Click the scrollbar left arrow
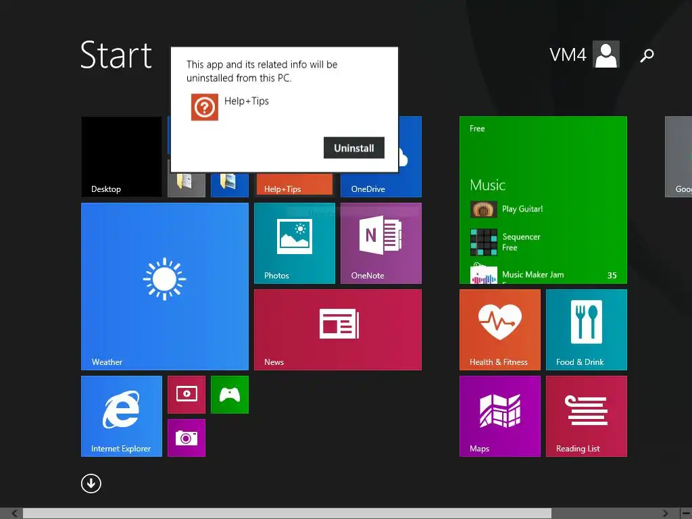 [x=15, y=514]
